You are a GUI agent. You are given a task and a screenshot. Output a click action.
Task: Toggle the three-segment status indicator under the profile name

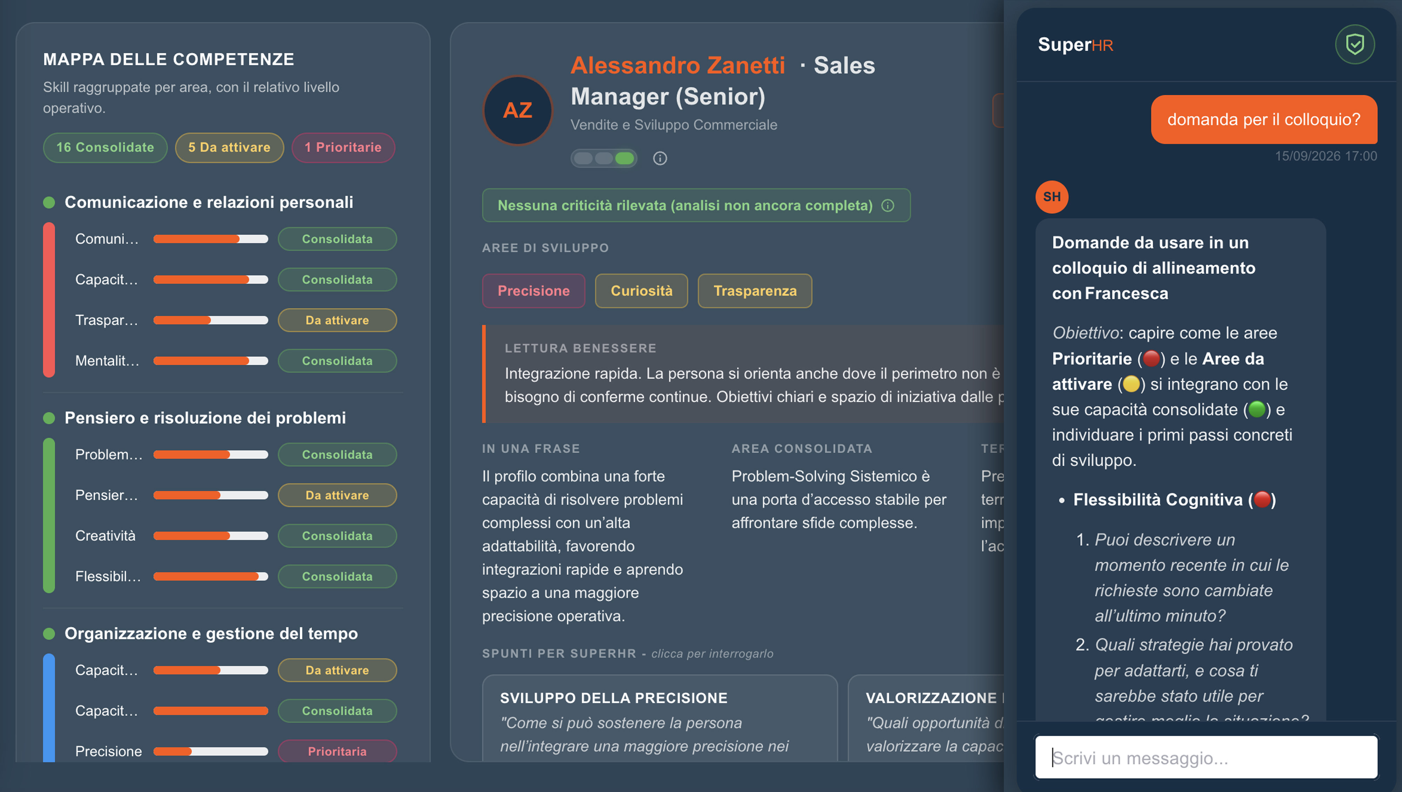[x=604, y=158]
